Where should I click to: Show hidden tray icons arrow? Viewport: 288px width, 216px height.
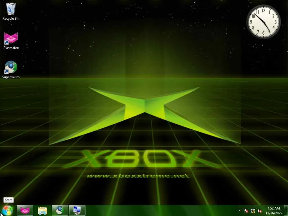(239, 211)
